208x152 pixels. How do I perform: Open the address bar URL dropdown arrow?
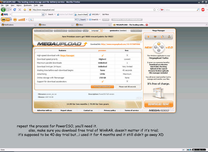pyautogui.click(x=157, y=10)
